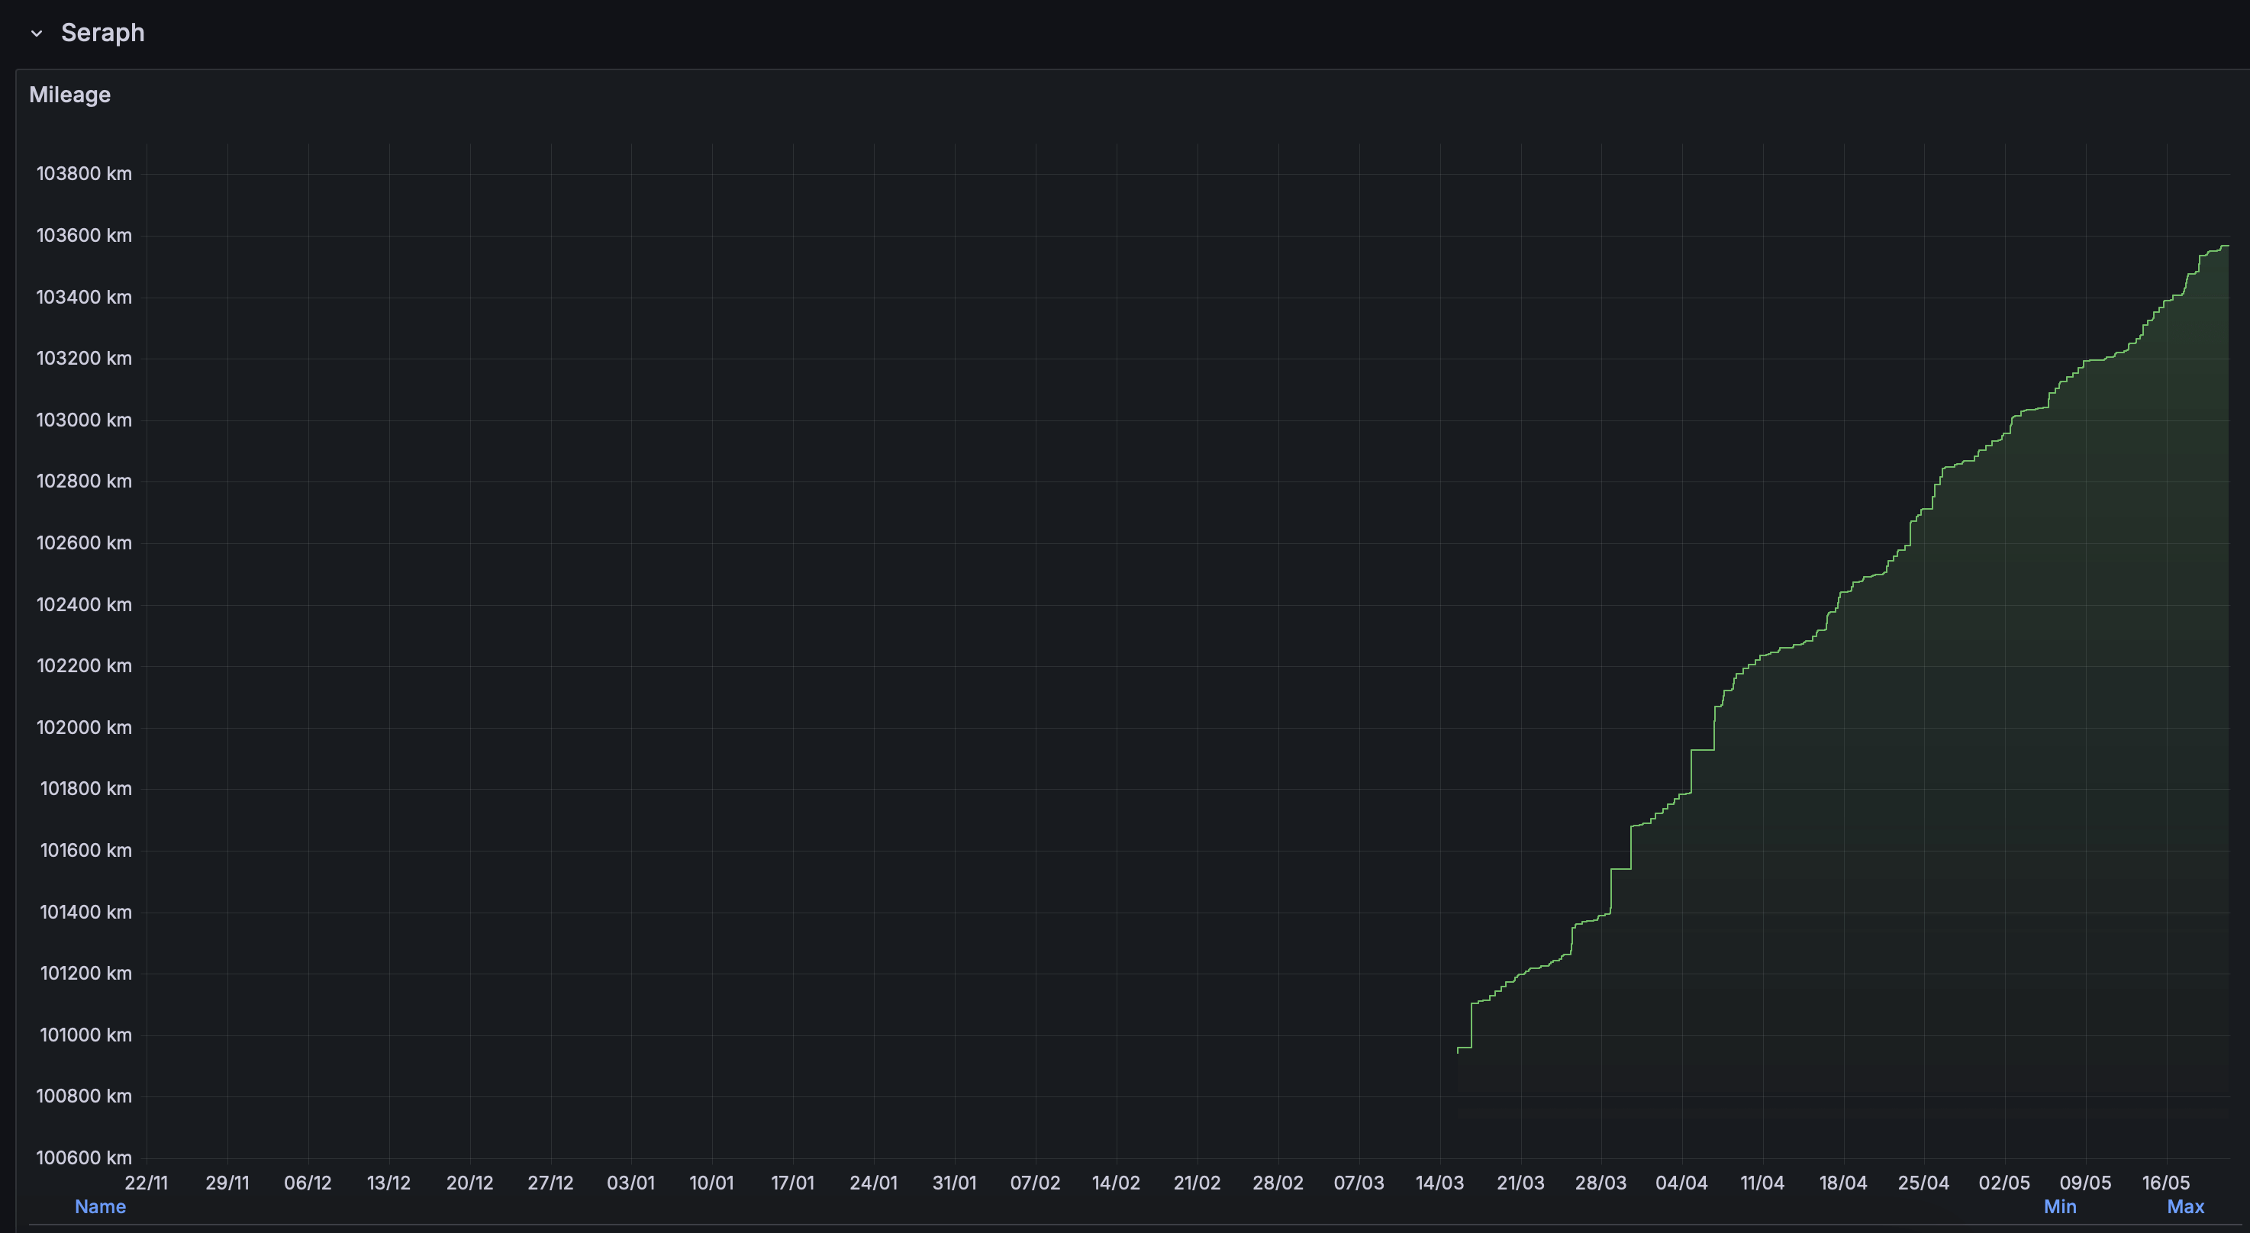2250x1233 pixels.
Task: Sort legend by Min column
Action: tap(2060, 1206)
